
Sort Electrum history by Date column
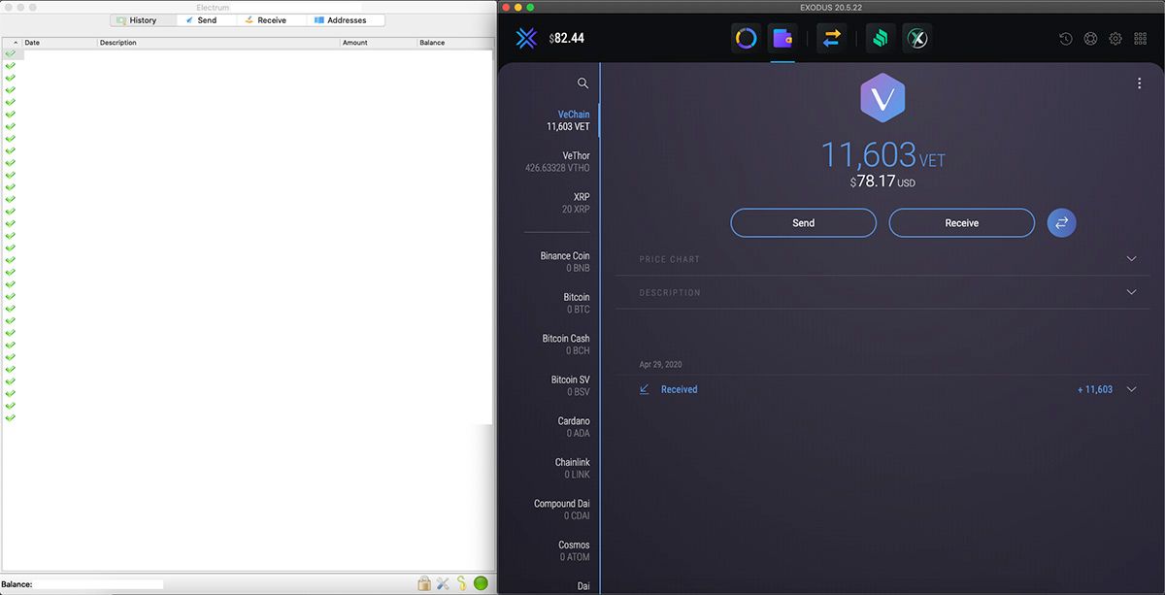tap(59, 43)
